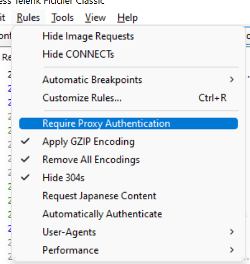
Task: Expand Automatic Breakpoints submenu
Action: coord(129,80)
